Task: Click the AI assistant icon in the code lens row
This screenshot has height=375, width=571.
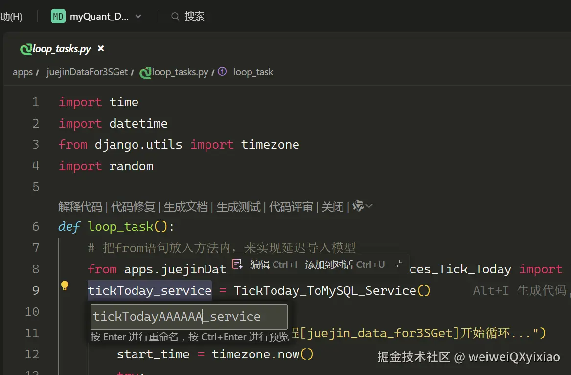Action: tap(358, 206)
